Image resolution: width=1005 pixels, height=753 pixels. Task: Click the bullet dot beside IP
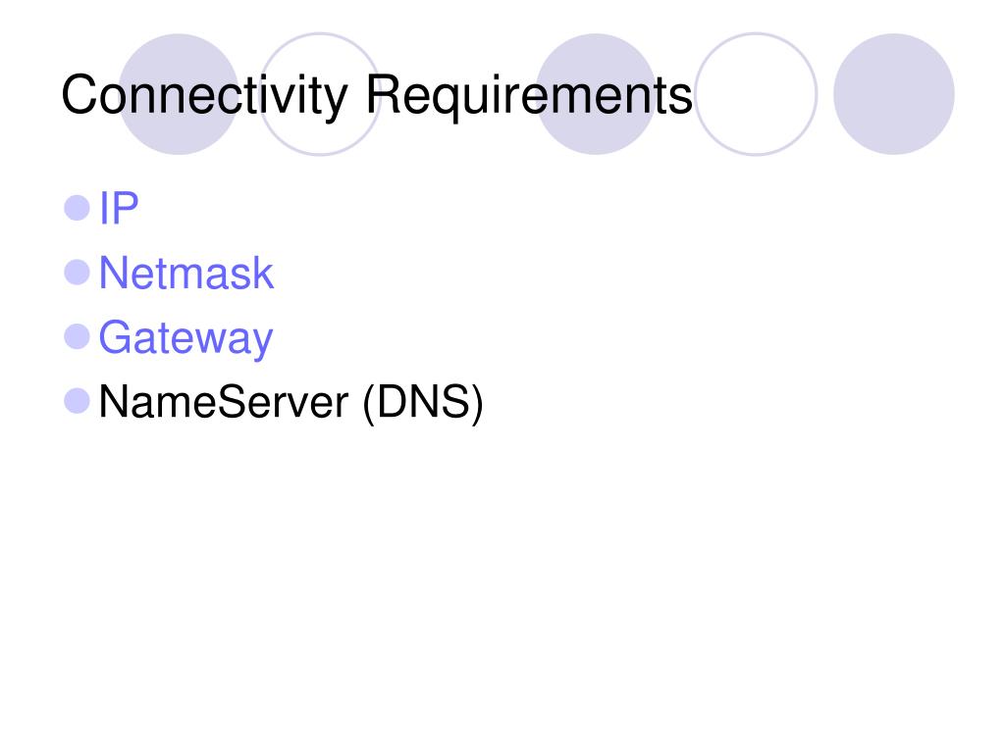tap(77, 208)
